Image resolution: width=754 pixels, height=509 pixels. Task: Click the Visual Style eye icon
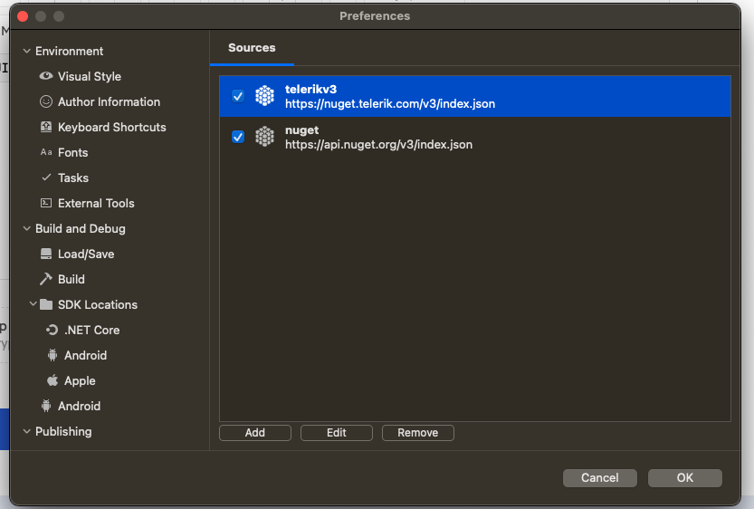point(46,76)
